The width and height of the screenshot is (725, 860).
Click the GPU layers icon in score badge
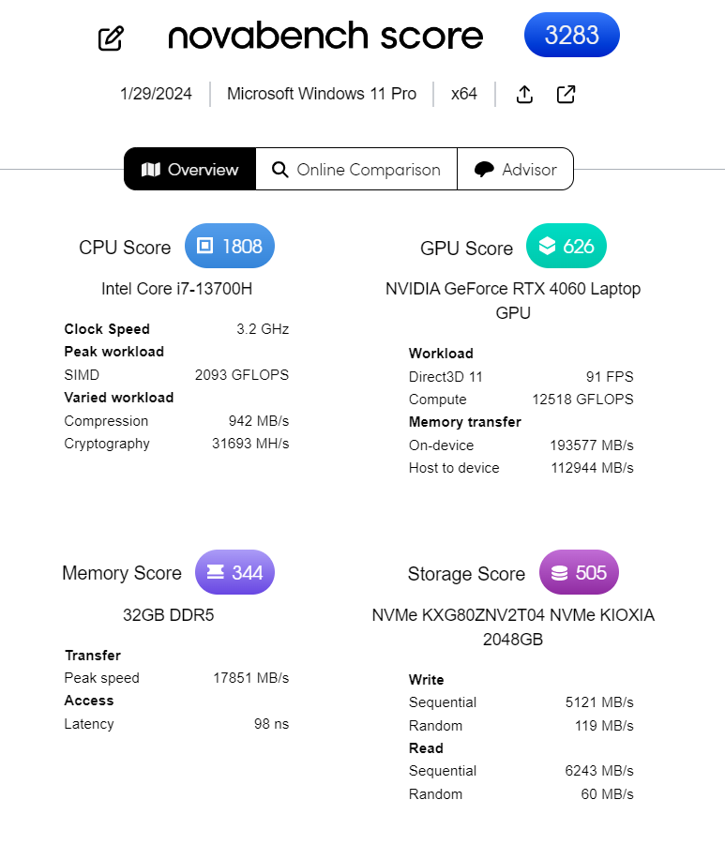547,246
